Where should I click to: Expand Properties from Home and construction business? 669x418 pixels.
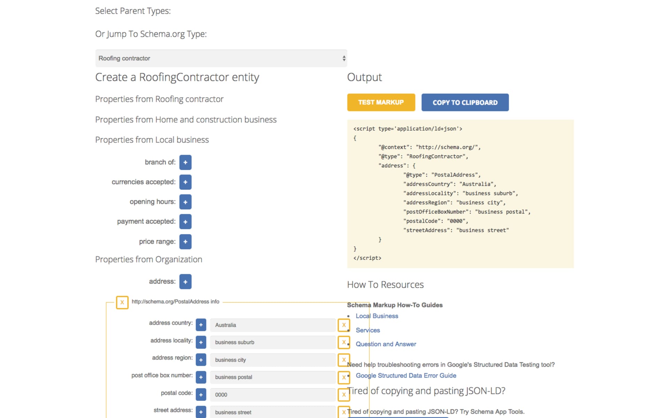click(x=186, y=119)
